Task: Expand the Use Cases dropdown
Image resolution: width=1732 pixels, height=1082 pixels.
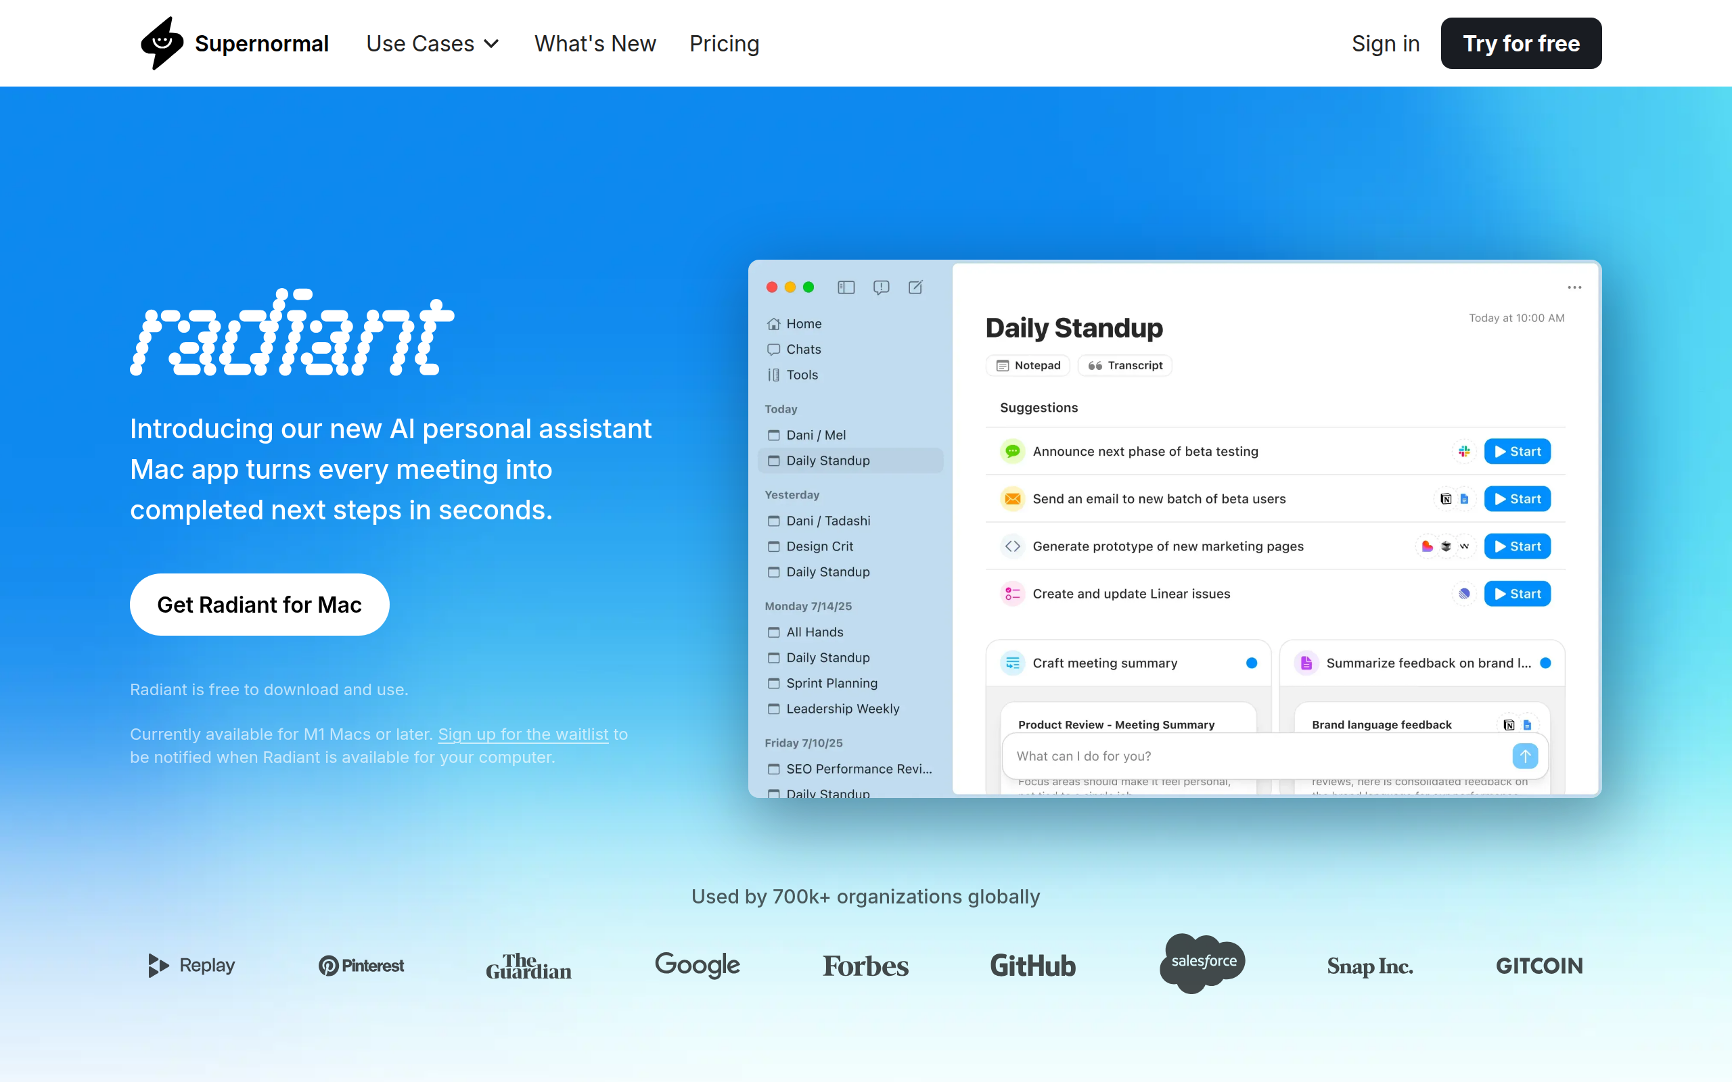Action: (432, 43)
